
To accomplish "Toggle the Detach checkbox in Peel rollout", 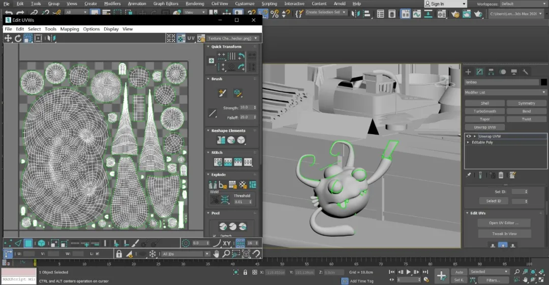I will (214, 236).
